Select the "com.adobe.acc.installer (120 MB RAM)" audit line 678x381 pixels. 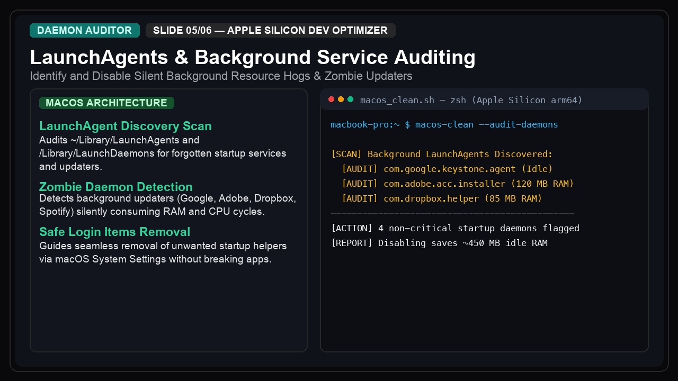(458, 184)
